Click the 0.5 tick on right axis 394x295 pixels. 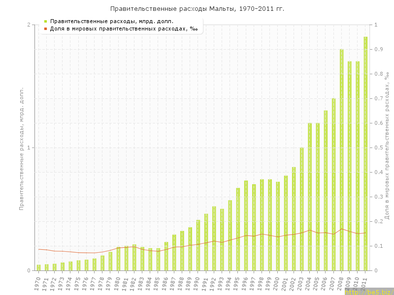coord(380,148)
